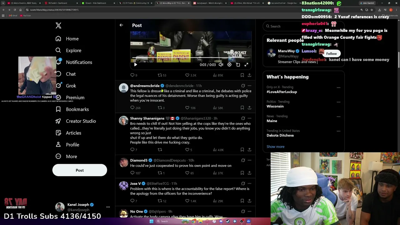Follow ManuWay in Relevant people
Image resolution: width=400 pixels, height=225 pixels.
click(332, 54)
